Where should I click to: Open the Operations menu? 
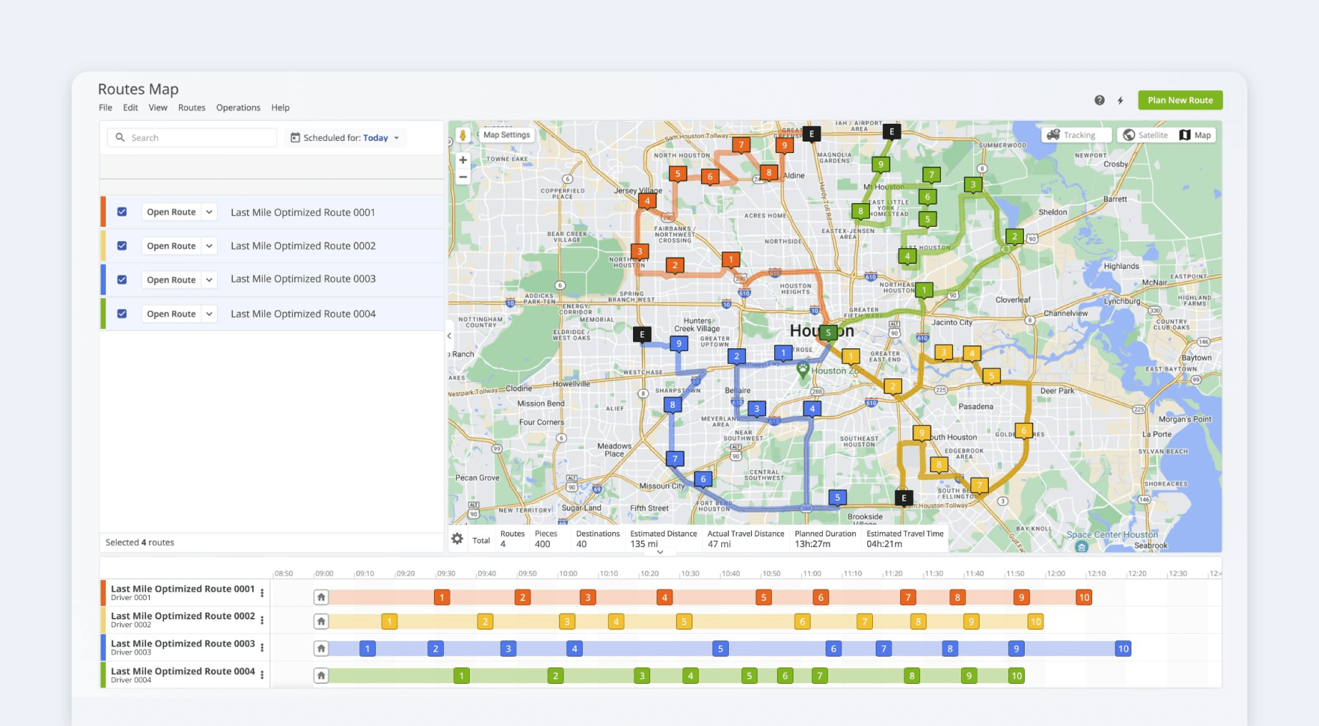click(x=238, y=107)
